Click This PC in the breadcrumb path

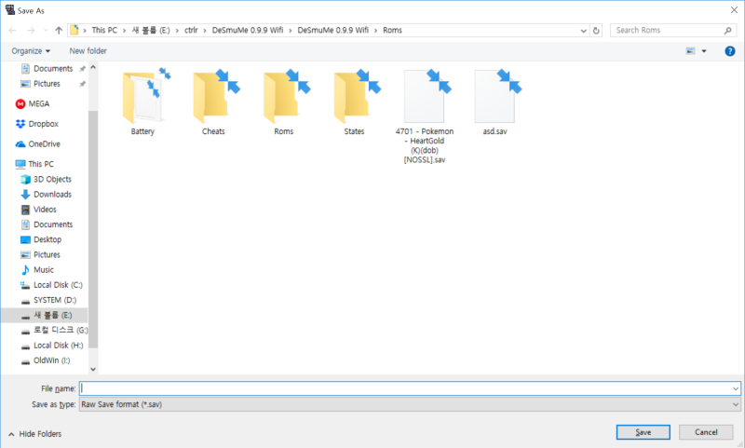104,30
